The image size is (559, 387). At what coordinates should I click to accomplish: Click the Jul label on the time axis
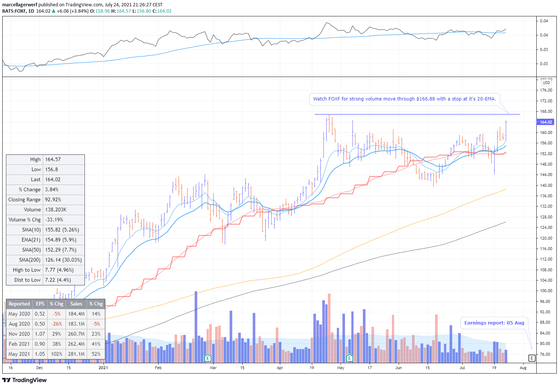[x=462, y=368]
